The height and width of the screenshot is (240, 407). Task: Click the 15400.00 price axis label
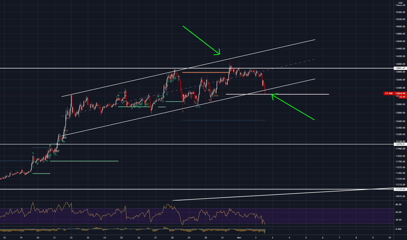click(400, 12)
